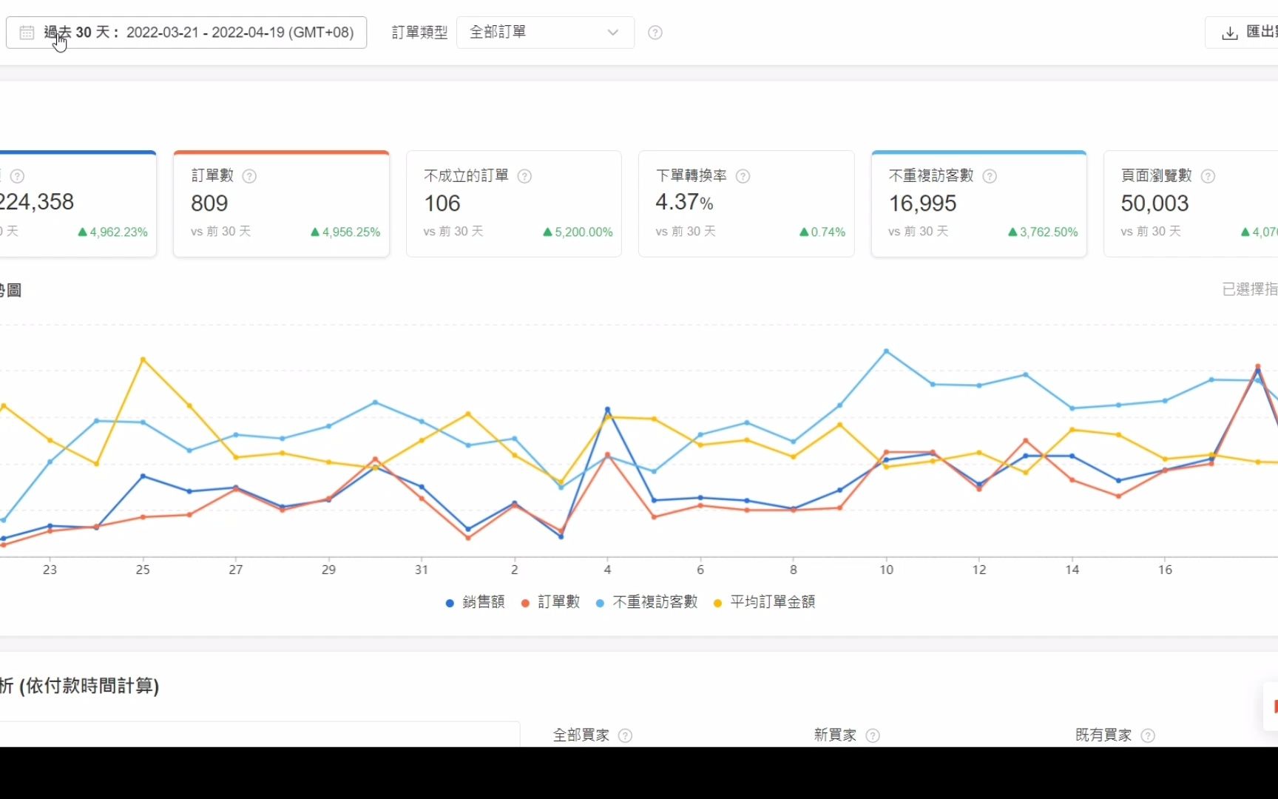Click the 新買家 column header
The image size is (1278, 799).
835,735
